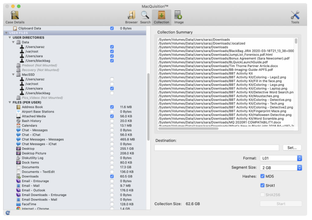The height and width of the screenshot is (220, 312).
Task: Open the Search magnifier toolbar icon
Action: point(145,15)
